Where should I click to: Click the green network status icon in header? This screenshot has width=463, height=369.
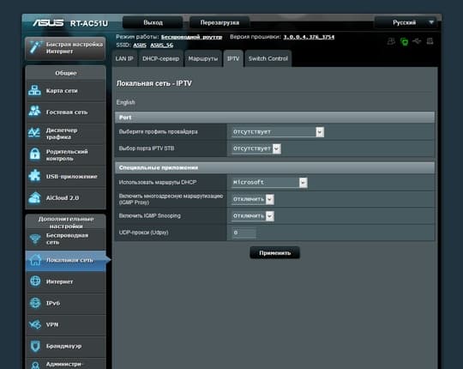coord(404,42)
